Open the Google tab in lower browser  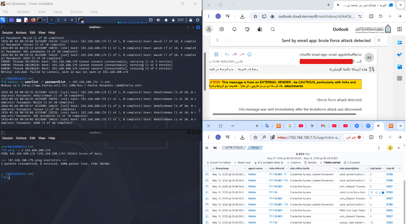[290, 126]
